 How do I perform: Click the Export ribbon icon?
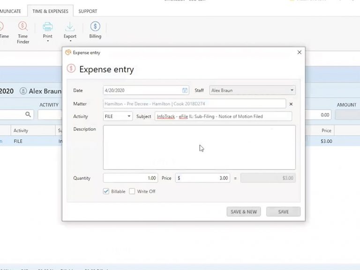click(x=70, y=27)
